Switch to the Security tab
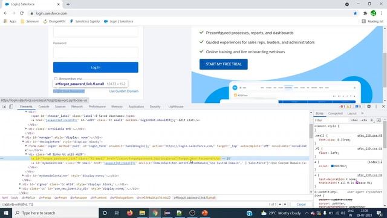The height and width of the screenshot is (218, 387). (155, 107)
